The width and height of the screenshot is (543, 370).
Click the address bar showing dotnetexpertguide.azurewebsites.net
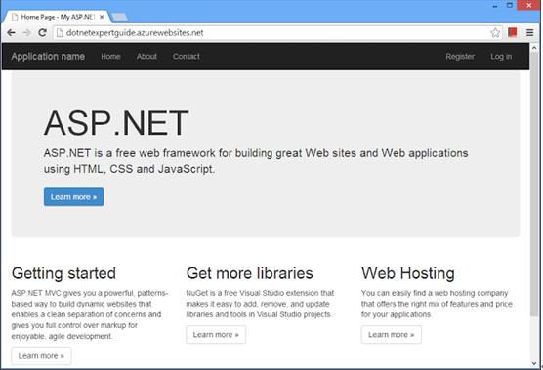(x=277, y=33)
